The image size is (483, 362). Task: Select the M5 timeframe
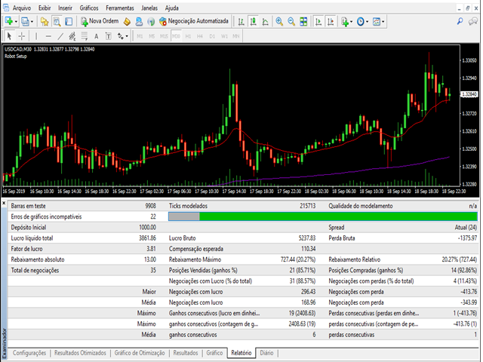point(152,36)
